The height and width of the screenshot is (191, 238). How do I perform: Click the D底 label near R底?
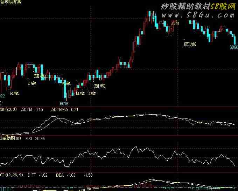[x=32, y=83]
